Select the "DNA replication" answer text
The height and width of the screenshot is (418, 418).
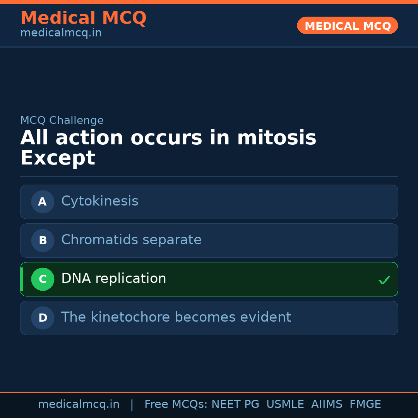tap(114, 279)
